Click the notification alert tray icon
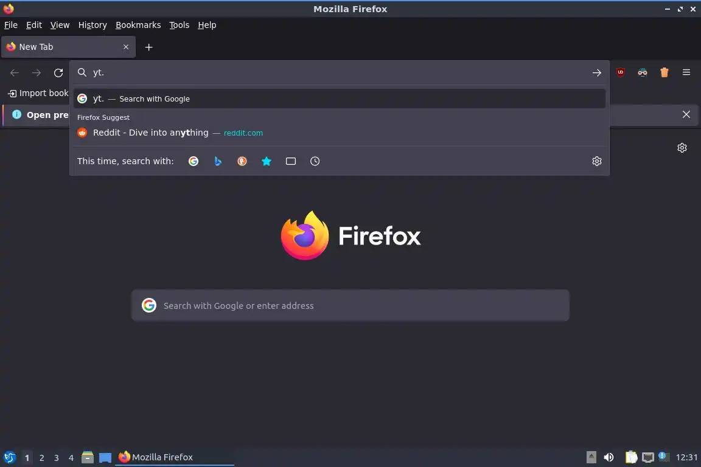Image resolution: width=701 pixels, height=467 pixels. pyautogui.click(x=663, y=457)
